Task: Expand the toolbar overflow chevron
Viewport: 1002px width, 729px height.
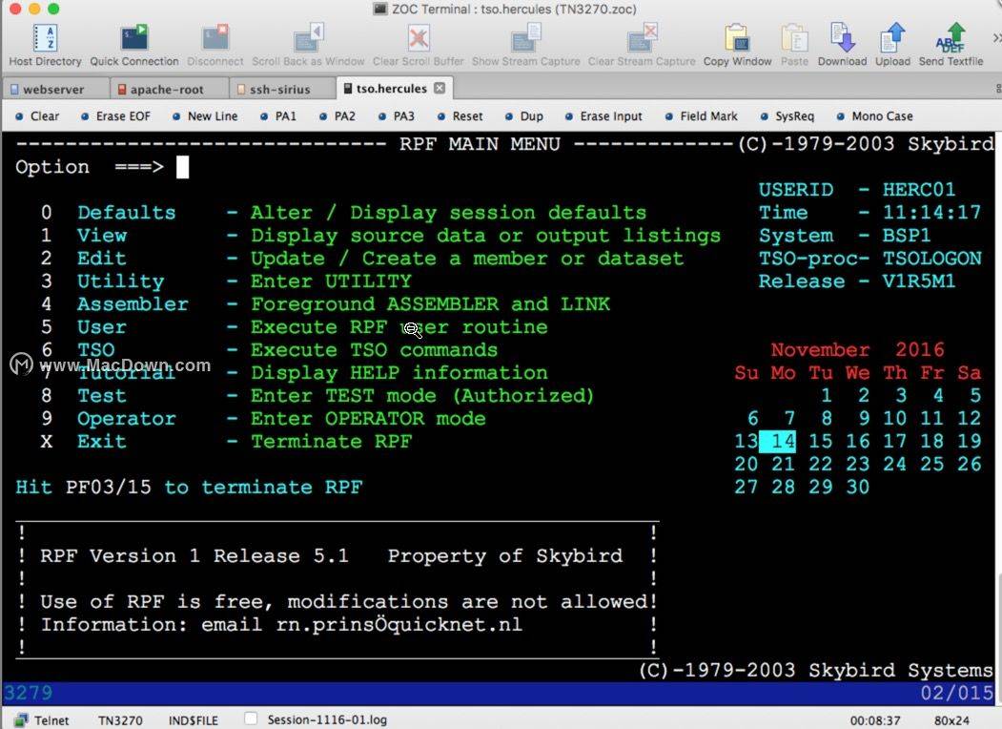Action: coord(996,38)
